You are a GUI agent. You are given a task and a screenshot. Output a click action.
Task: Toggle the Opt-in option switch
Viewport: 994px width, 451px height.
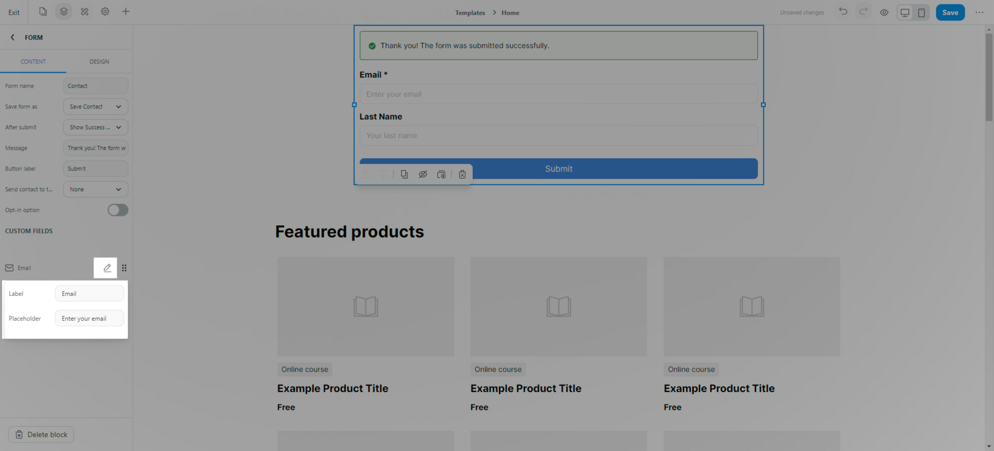click(117, 210)
